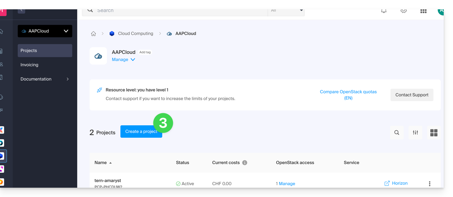
Task: Select Projects in the sidebar
Action: tap(45, 51)
